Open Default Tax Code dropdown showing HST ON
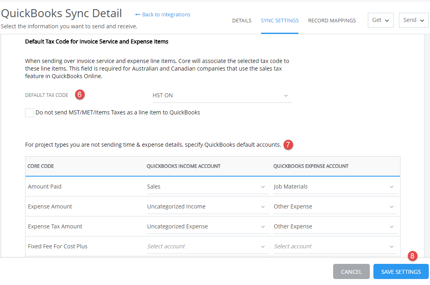This screenshot has height=285, width=430. [222, 95]
